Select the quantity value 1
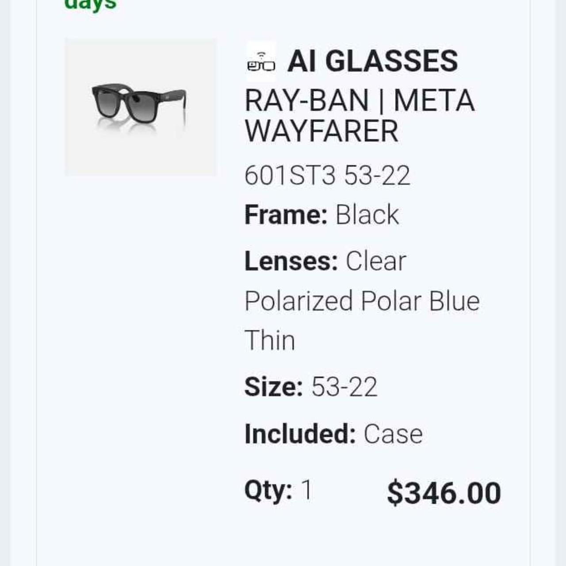Viewport: 566px width, 566px height. point(306,490)
